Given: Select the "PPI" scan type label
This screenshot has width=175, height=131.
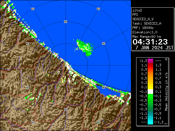Looking at the screenshot, I should 135,15.
